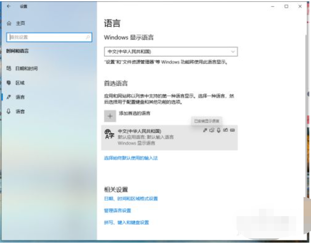Click the plus button to add a language
311x243 pixels.
110,116
